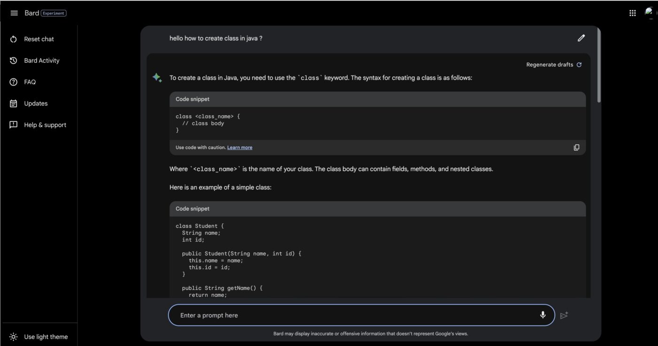658x346 pixels.
Task: Open the account profile avatar
Action: 650,13
